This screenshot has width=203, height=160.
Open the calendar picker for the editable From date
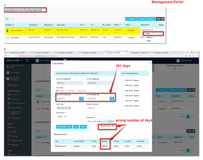[81, 99]
